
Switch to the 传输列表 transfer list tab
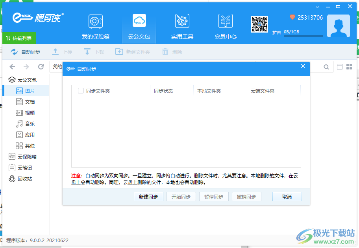tap(19, 39)
